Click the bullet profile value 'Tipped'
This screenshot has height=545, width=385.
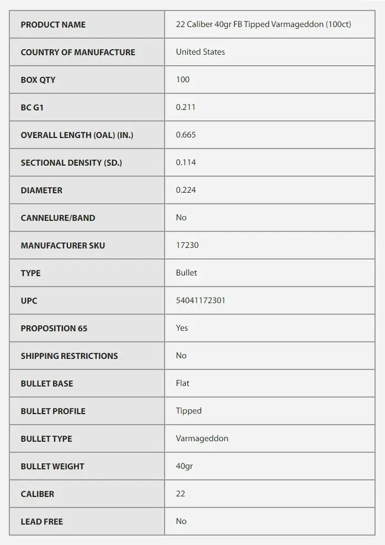click(188, 411)
